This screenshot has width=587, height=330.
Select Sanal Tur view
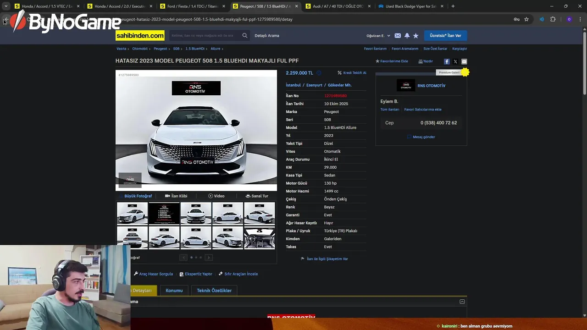(257, 196)
